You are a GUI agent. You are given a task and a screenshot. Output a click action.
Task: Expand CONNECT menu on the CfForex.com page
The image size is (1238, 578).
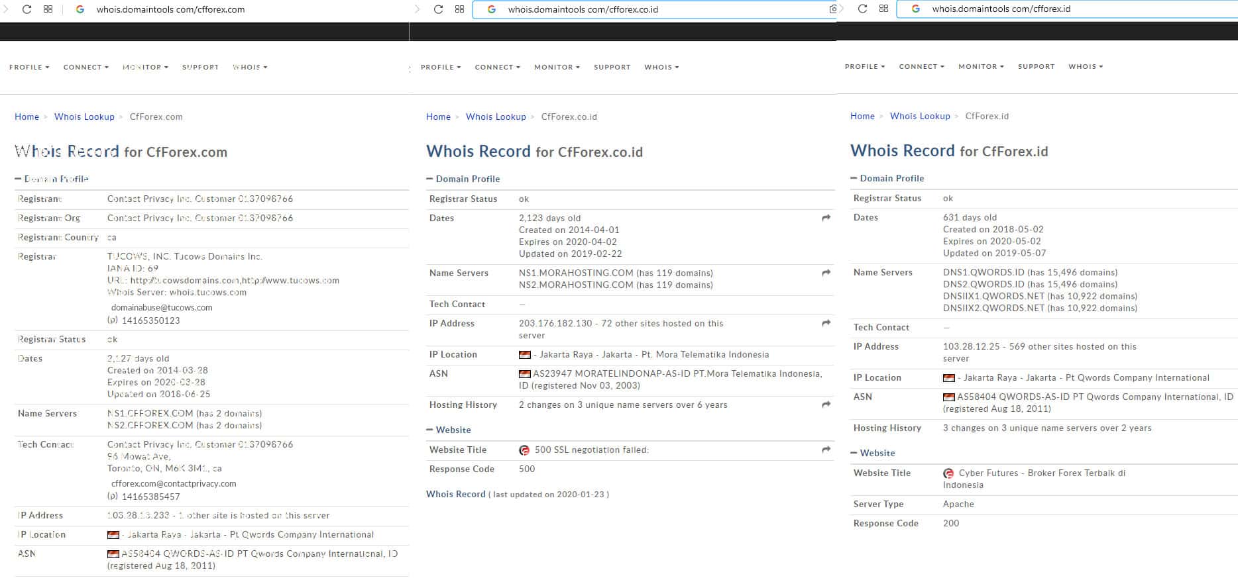click(85, 67)
